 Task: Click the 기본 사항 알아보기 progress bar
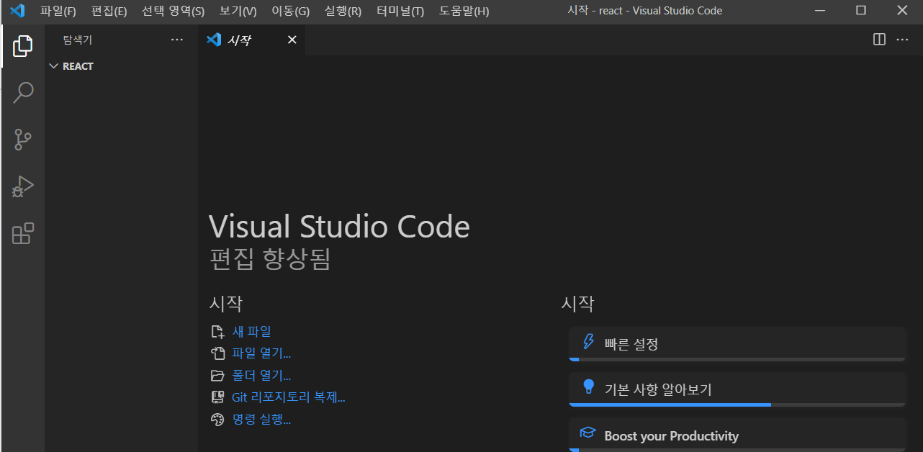coord(737,404)
